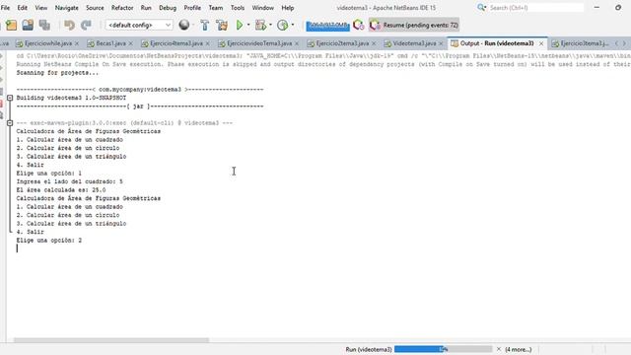The height and width of the screenshot is (355, 631).
Task: Open the Help menu
Action: 287,8
